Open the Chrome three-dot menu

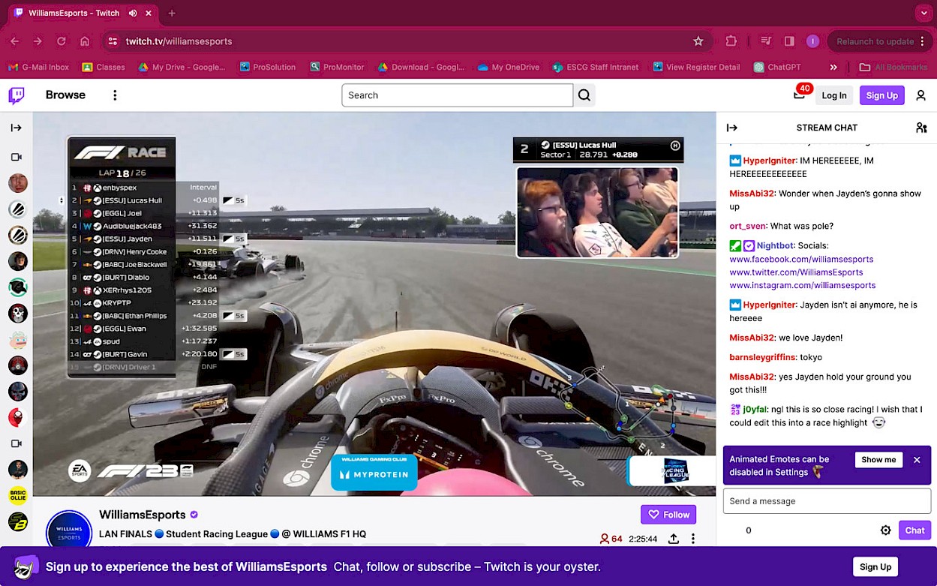tap(922, 41)
